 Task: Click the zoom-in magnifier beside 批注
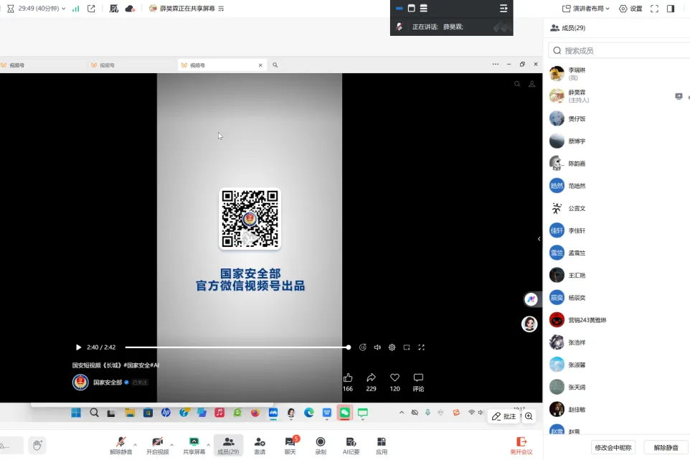point(529,416)
